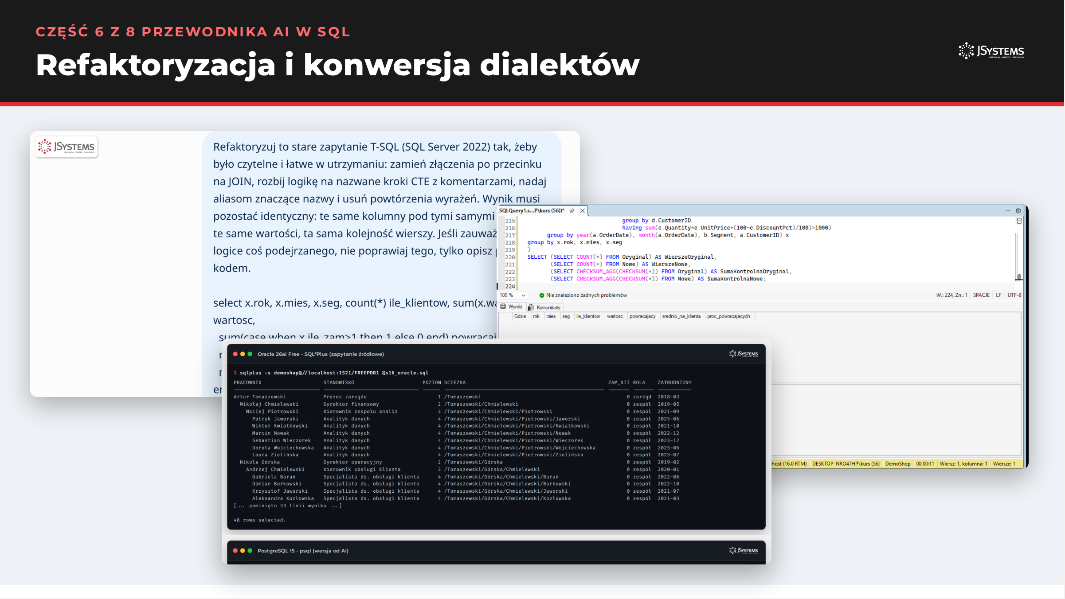Click the red dot in PostgreSQL terminal window
The height and width of the screenshot is (599, 1065).
pyautogui.click(x=235, y=551)
